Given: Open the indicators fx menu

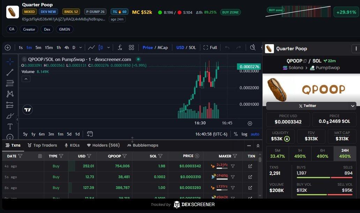Looking at the screenshot, I should click(120, 47).
